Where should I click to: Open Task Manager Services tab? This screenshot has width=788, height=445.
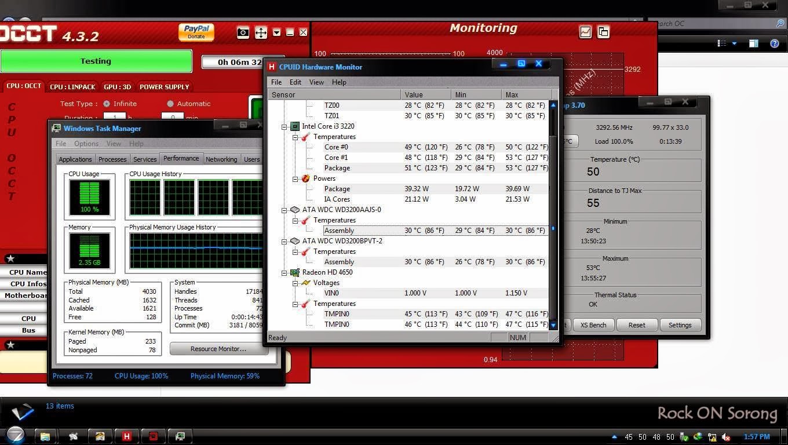(x=145, y=159)
